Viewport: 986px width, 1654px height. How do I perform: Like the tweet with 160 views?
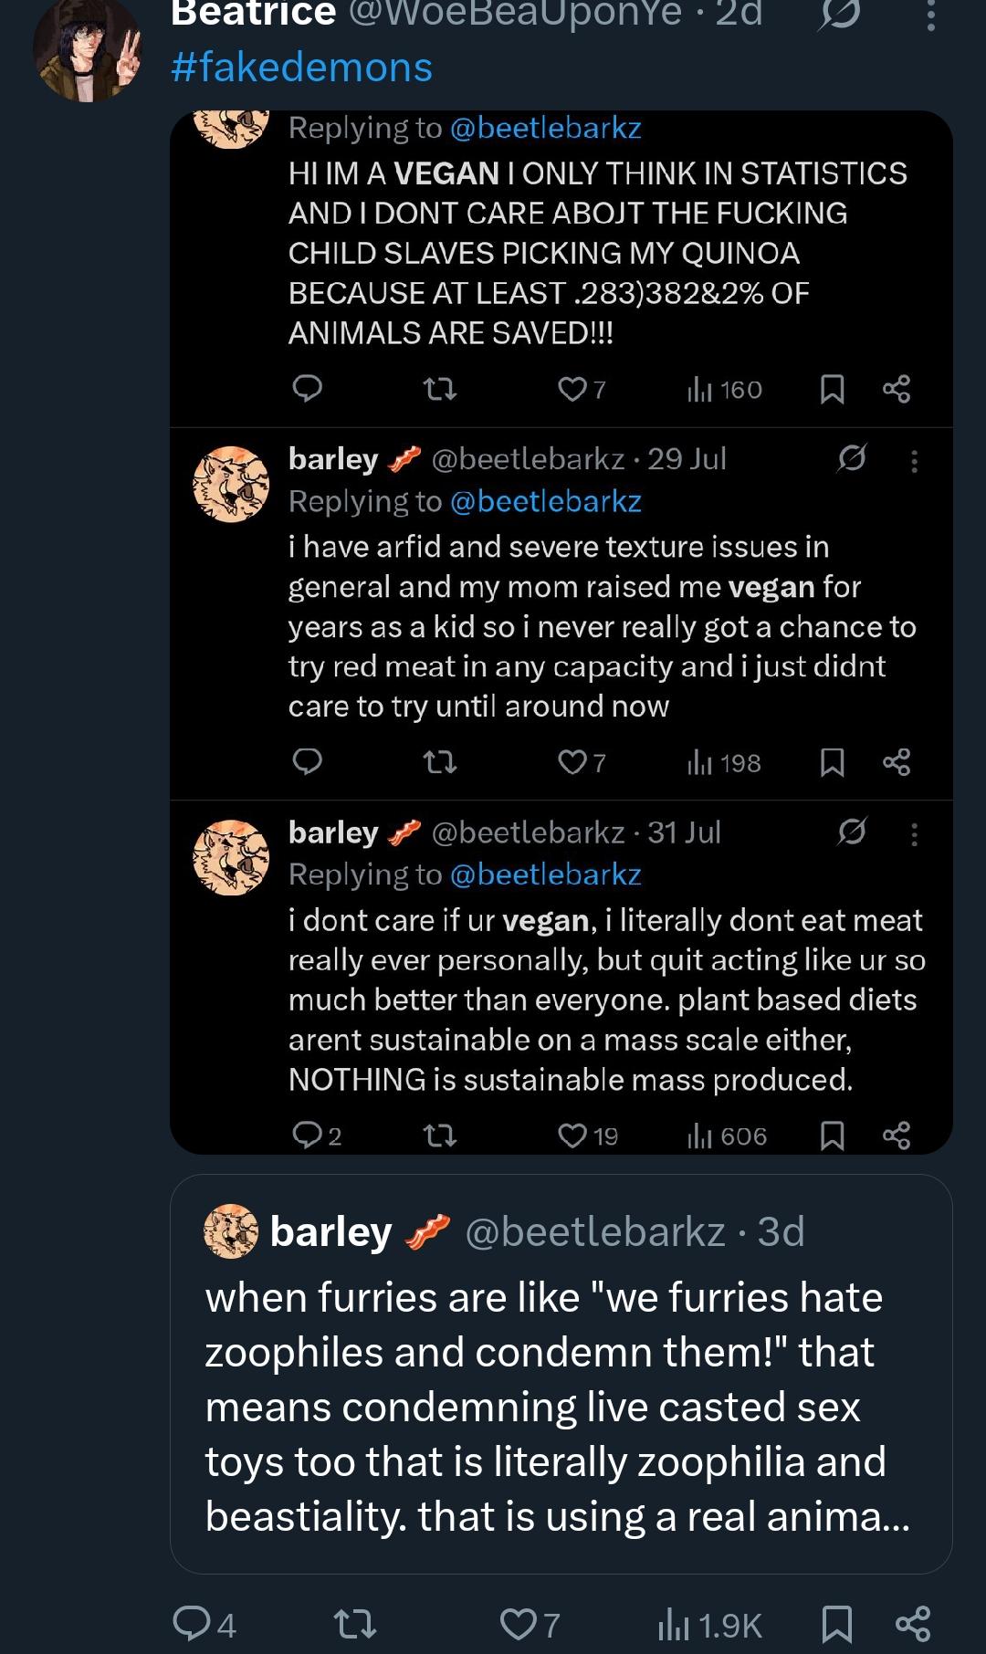572,390
